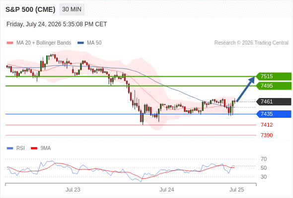Click the blue MA 50 legend swatch
293x198 pixels.
click(x=80, y=43)
